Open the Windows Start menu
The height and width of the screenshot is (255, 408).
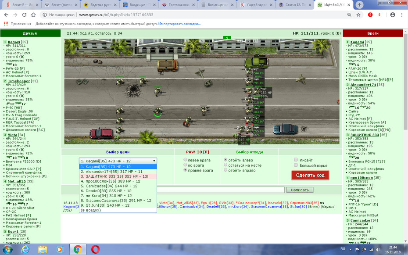point(7,249)
